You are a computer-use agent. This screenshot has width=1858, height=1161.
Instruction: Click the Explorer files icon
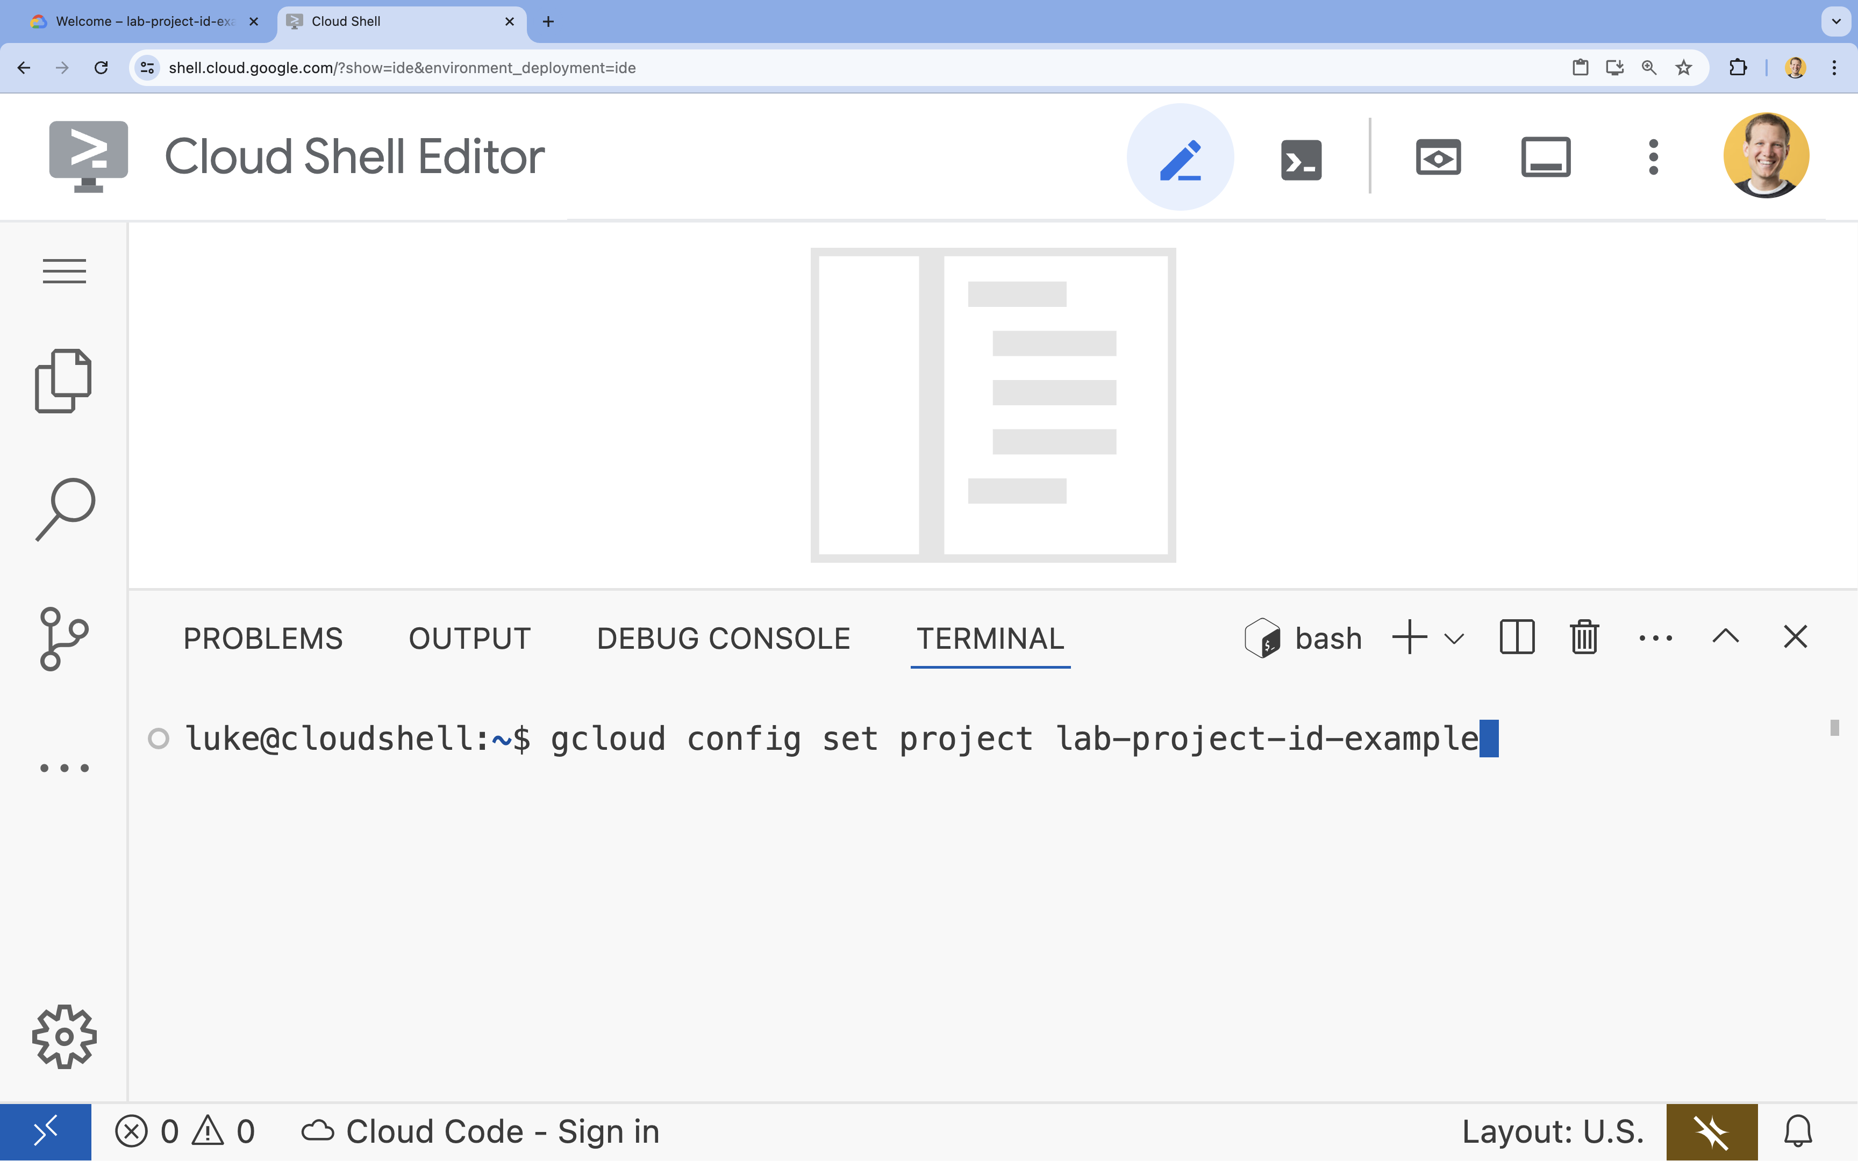tap(63, 381)
